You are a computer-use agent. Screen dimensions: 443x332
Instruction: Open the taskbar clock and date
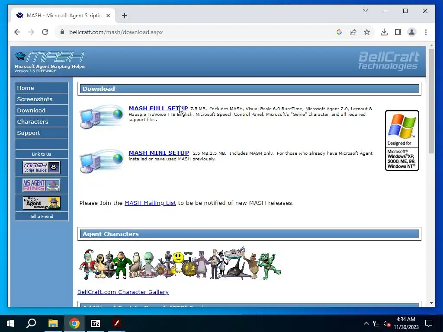point(406,323)
